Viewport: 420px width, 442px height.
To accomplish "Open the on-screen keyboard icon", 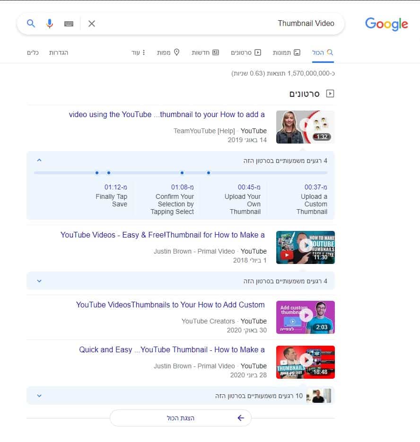I will click(69, 24).
